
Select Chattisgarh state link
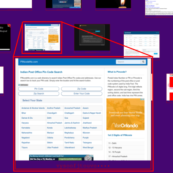(69, 113)
